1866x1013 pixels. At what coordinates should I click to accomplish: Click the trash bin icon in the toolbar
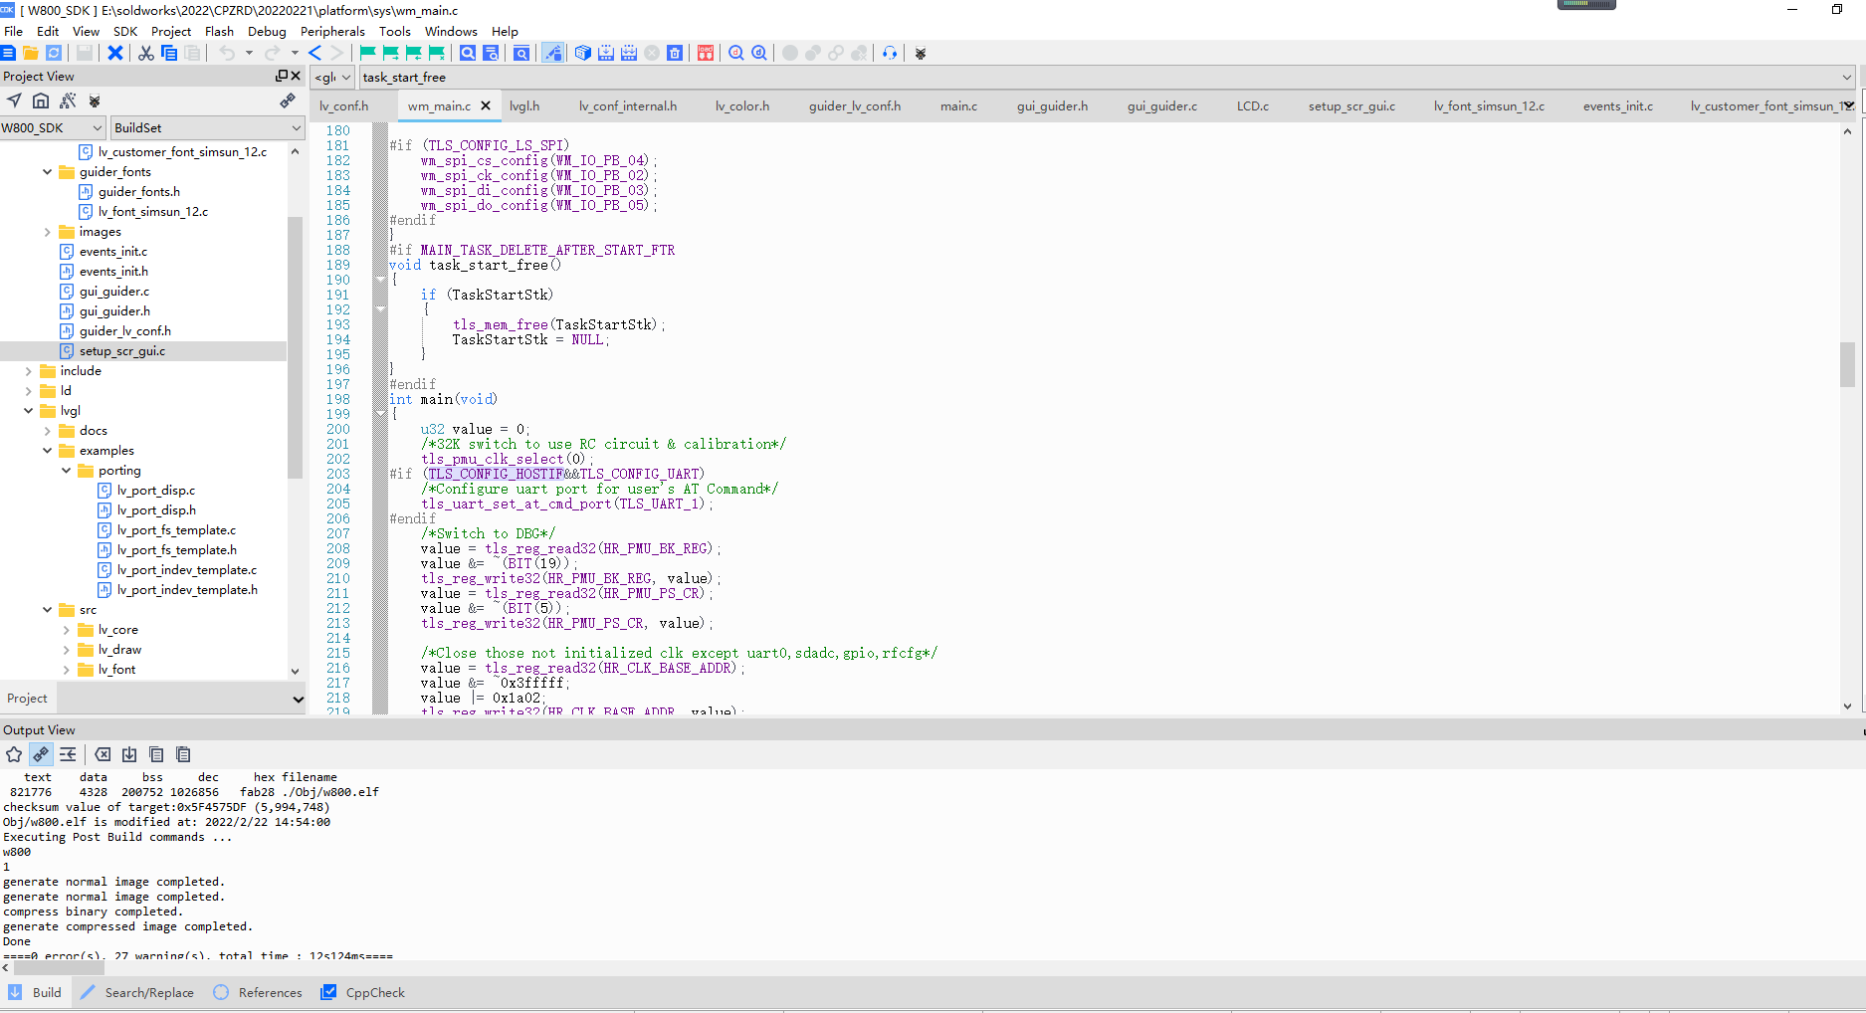[x=674, y=53]
